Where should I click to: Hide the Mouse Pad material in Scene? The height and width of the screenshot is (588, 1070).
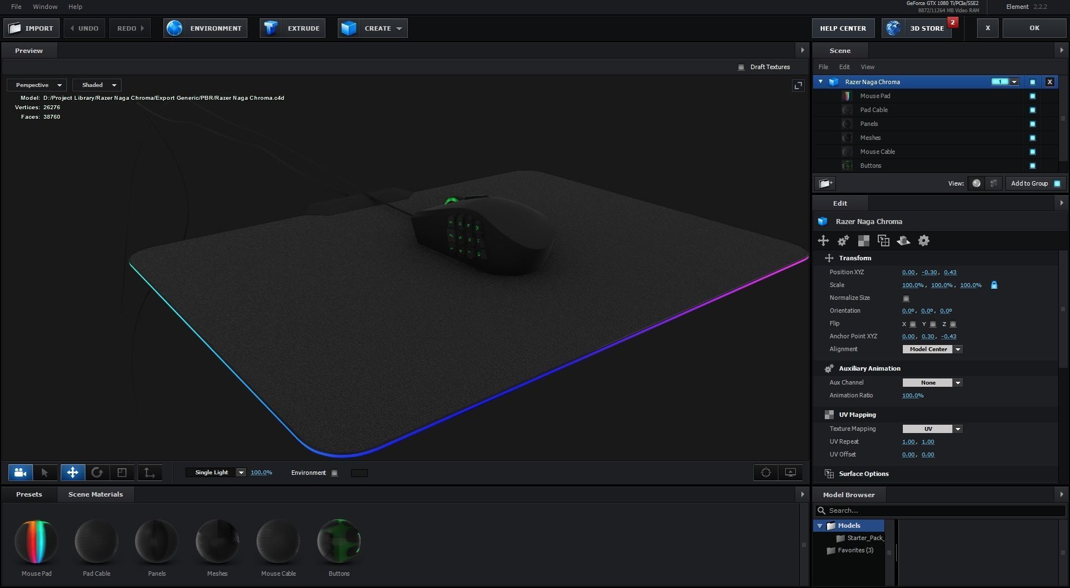[x=1032, y=96]
